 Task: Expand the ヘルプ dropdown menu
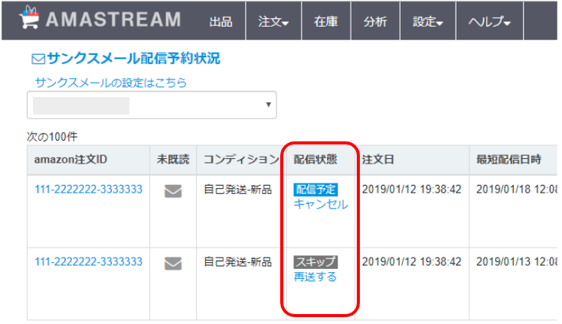[489, 21]
